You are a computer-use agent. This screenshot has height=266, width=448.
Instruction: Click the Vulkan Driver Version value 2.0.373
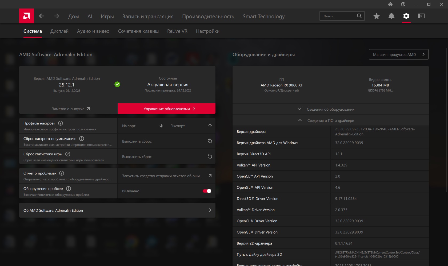(x=341, y=210)
